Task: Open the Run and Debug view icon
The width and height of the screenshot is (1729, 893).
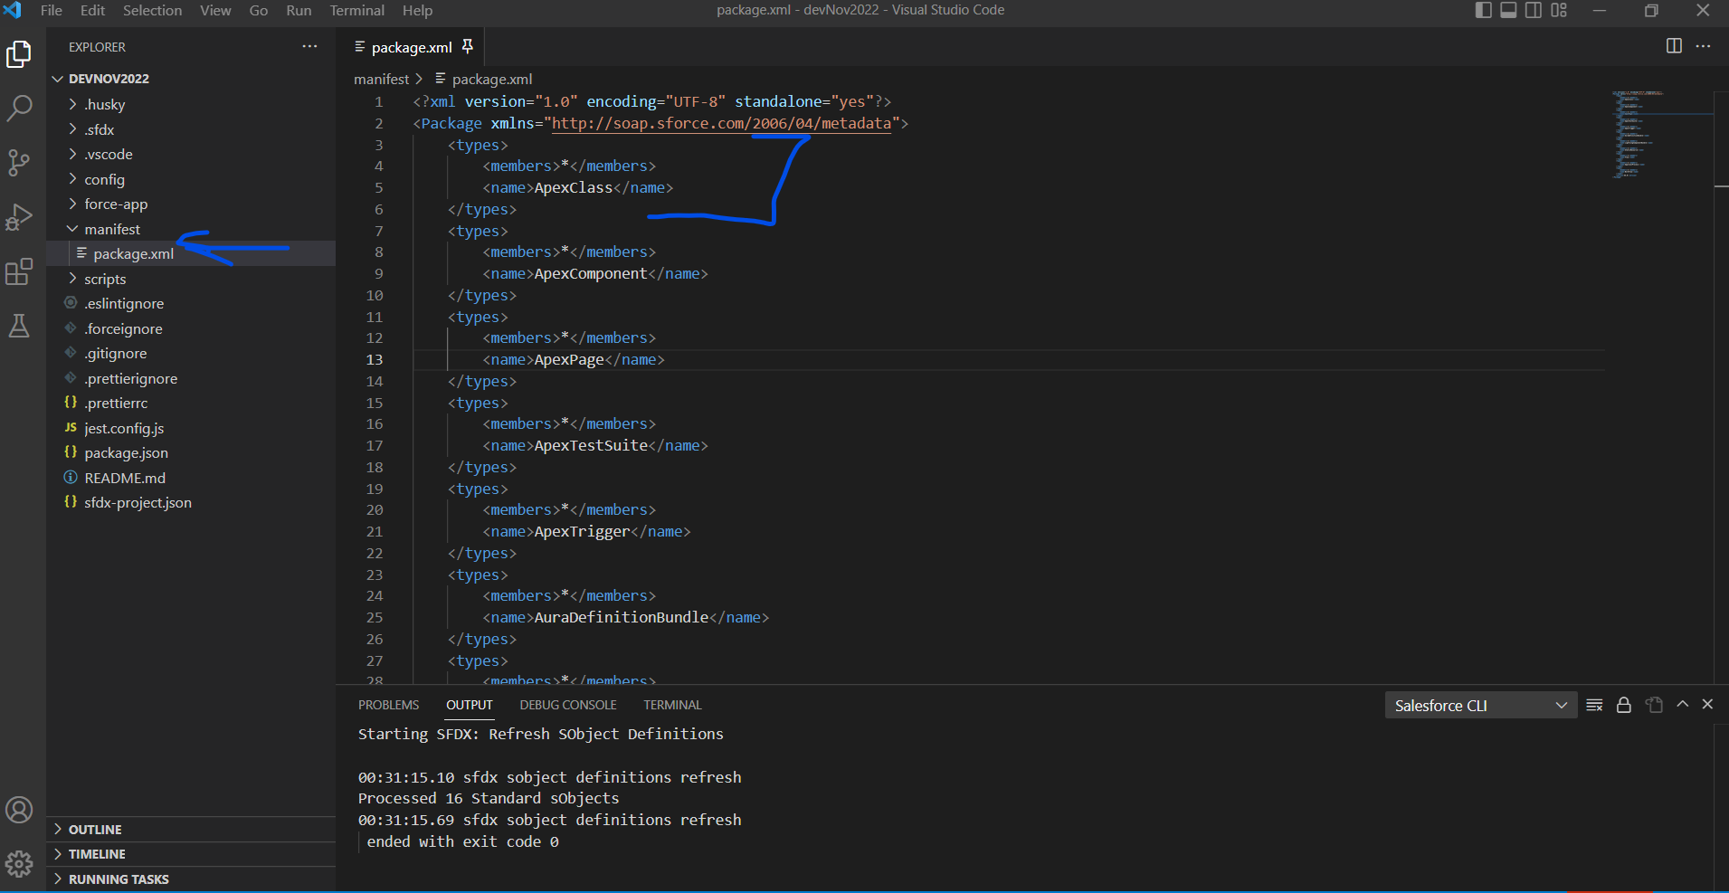Action: tap(19, 217)
